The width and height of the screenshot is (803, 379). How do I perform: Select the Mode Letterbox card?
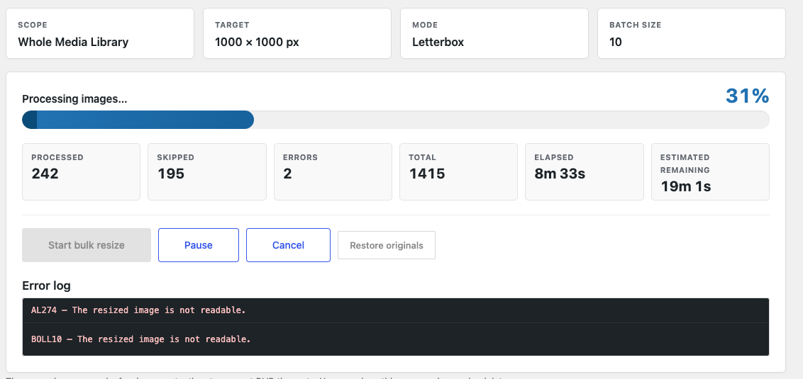[494, 33]
